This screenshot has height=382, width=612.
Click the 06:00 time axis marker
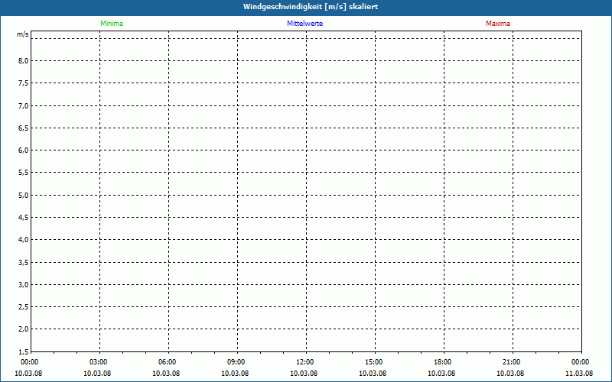click(168, 362)
